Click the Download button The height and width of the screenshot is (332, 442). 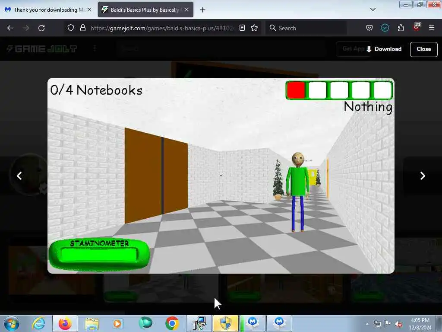click(384, 49)
